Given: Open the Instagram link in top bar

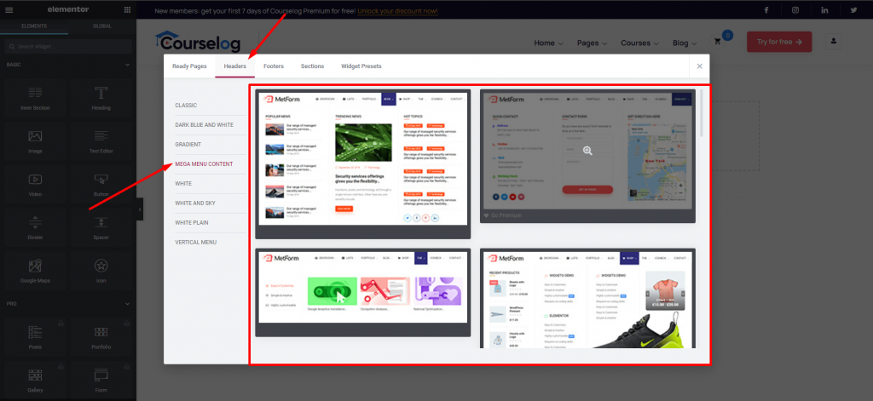Looking at the screenshot, I should (x=795, y=10).
